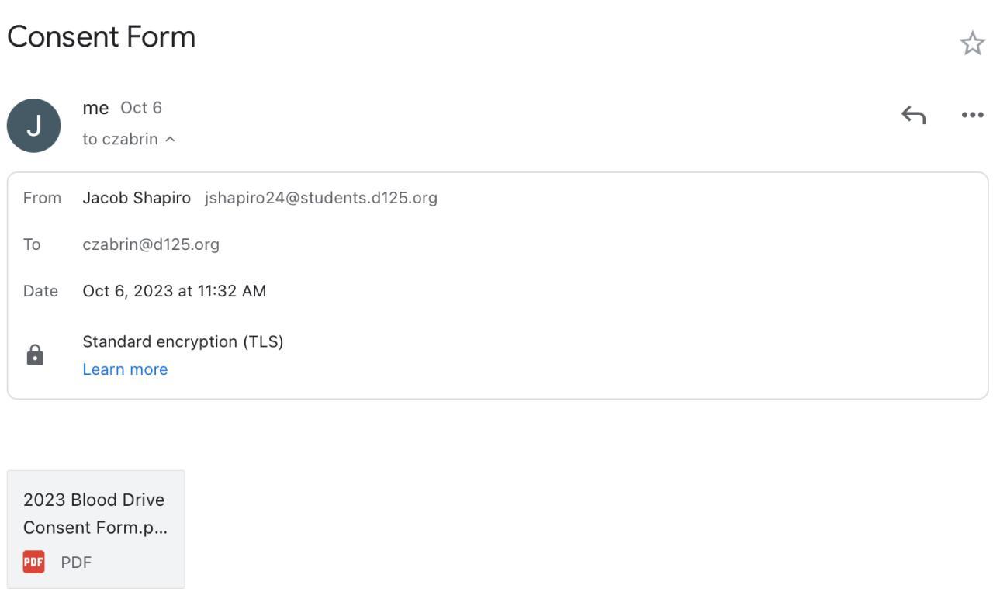Open the three-dot more options menu
993x599 pixels.
[972, 115]
